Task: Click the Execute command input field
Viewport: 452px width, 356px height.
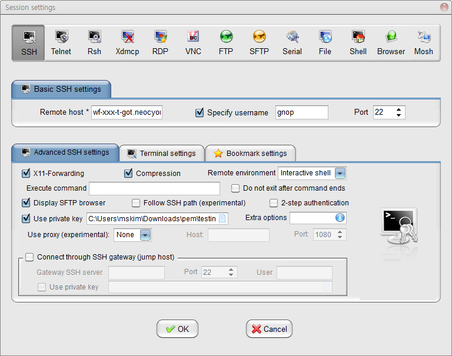Action: [155, 188]
